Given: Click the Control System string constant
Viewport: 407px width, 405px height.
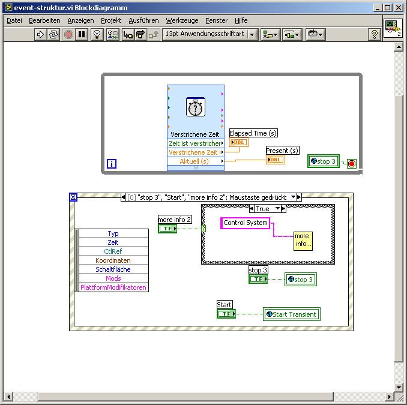Looking at the screenshot, I should [246, 223].
